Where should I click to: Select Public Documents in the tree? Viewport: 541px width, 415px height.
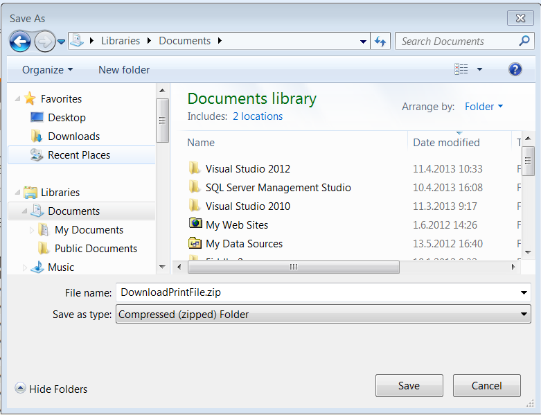coord(96,249)
